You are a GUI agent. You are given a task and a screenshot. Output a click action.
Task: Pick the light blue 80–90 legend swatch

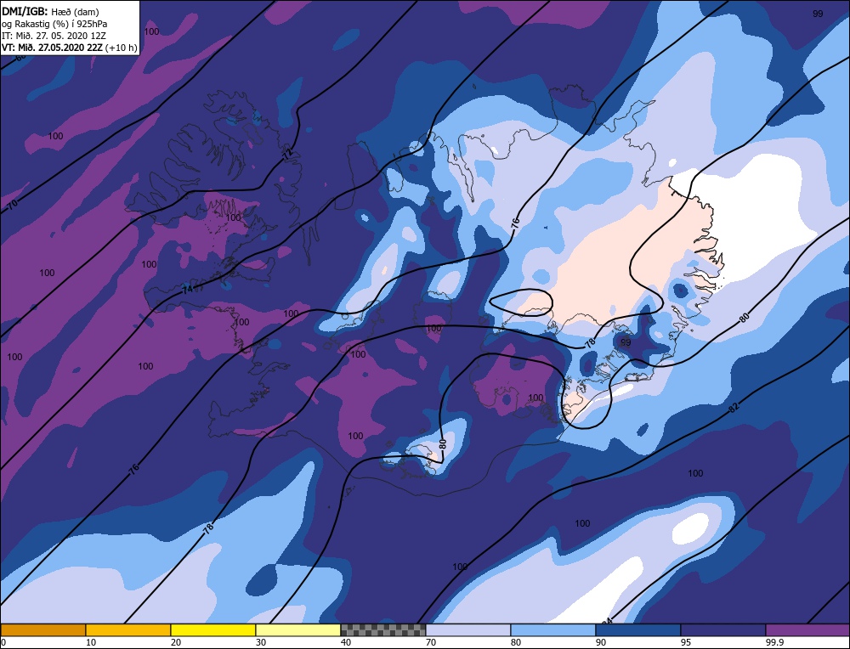(x=553, y=629)
